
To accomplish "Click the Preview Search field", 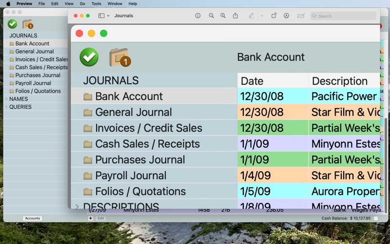I will (344, 16).
